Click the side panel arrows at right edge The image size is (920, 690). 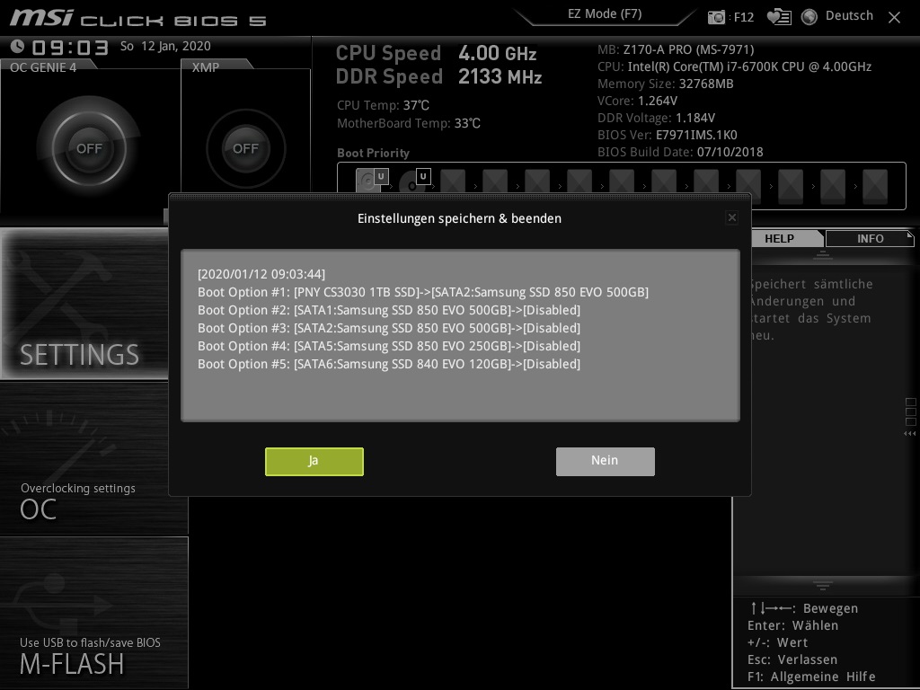point(910,434)
